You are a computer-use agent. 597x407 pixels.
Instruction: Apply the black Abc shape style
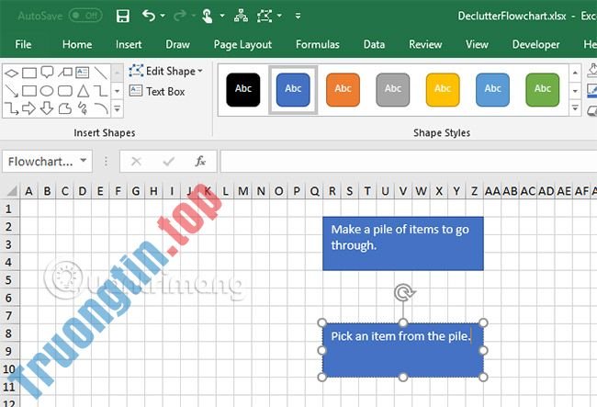coord(242,89)
